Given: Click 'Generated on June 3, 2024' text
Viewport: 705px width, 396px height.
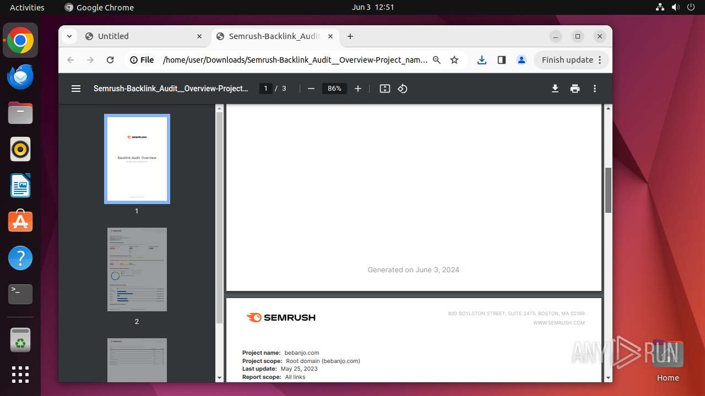Looking at the screenshot, I should coord(414,269).
